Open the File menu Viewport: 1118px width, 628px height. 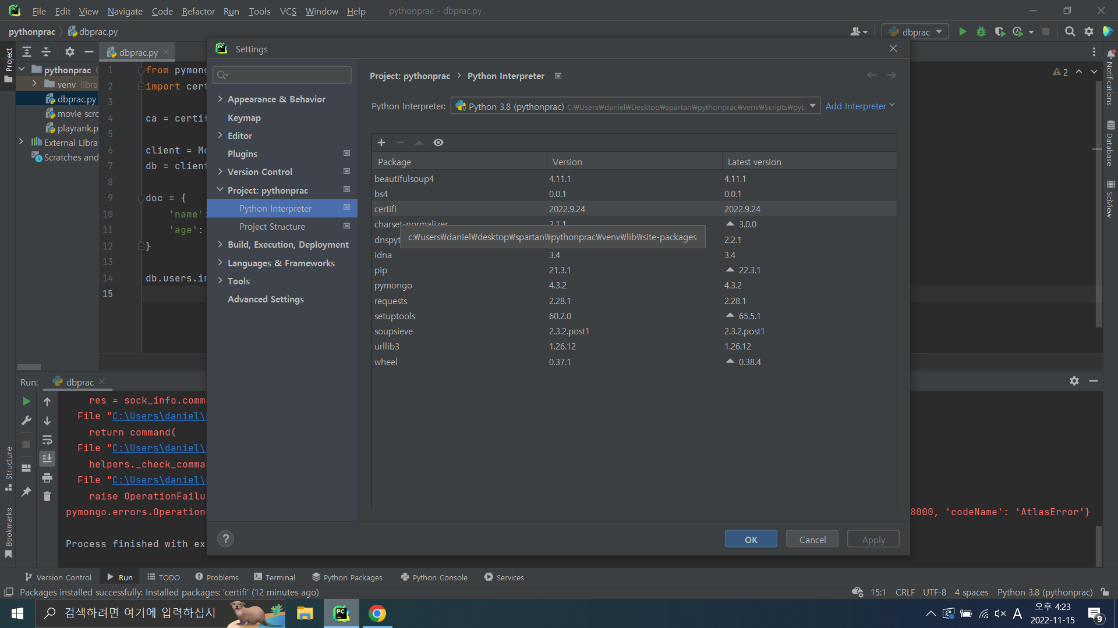tap(39, 11)
